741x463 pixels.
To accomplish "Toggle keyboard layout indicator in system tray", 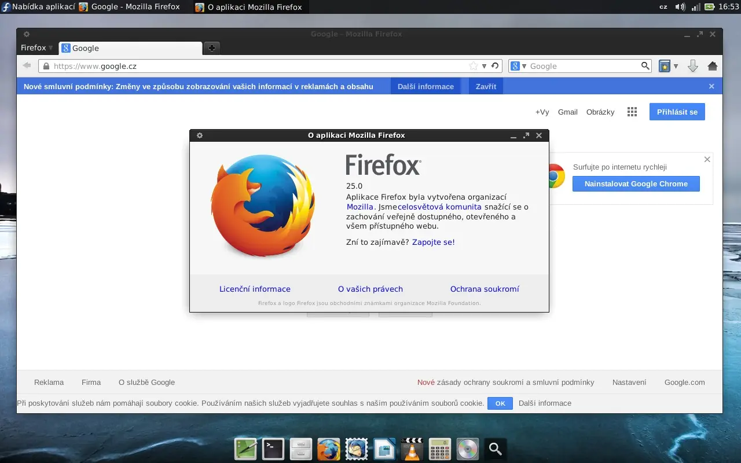I will (x=665, y=7).
